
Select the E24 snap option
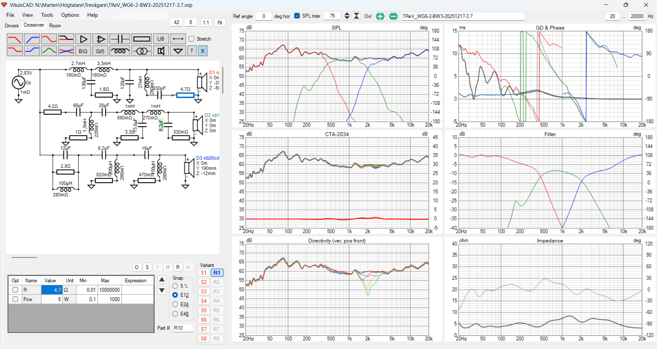point(175,304)
